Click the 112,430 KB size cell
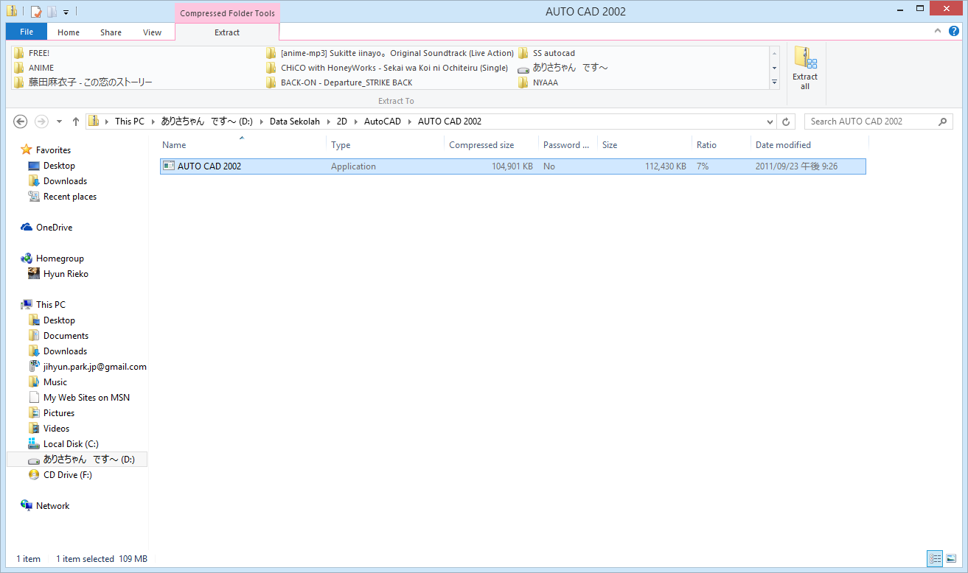 tap(665, 166)
